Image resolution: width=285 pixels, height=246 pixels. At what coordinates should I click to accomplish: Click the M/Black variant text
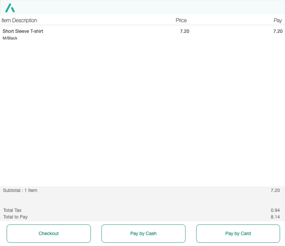point(10,38)
